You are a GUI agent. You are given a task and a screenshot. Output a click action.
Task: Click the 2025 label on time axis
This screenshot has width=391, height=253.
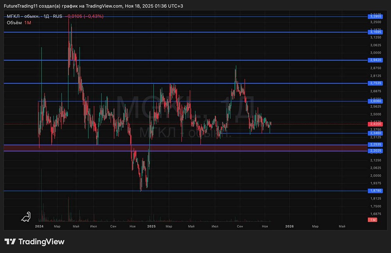click(151, 226)
